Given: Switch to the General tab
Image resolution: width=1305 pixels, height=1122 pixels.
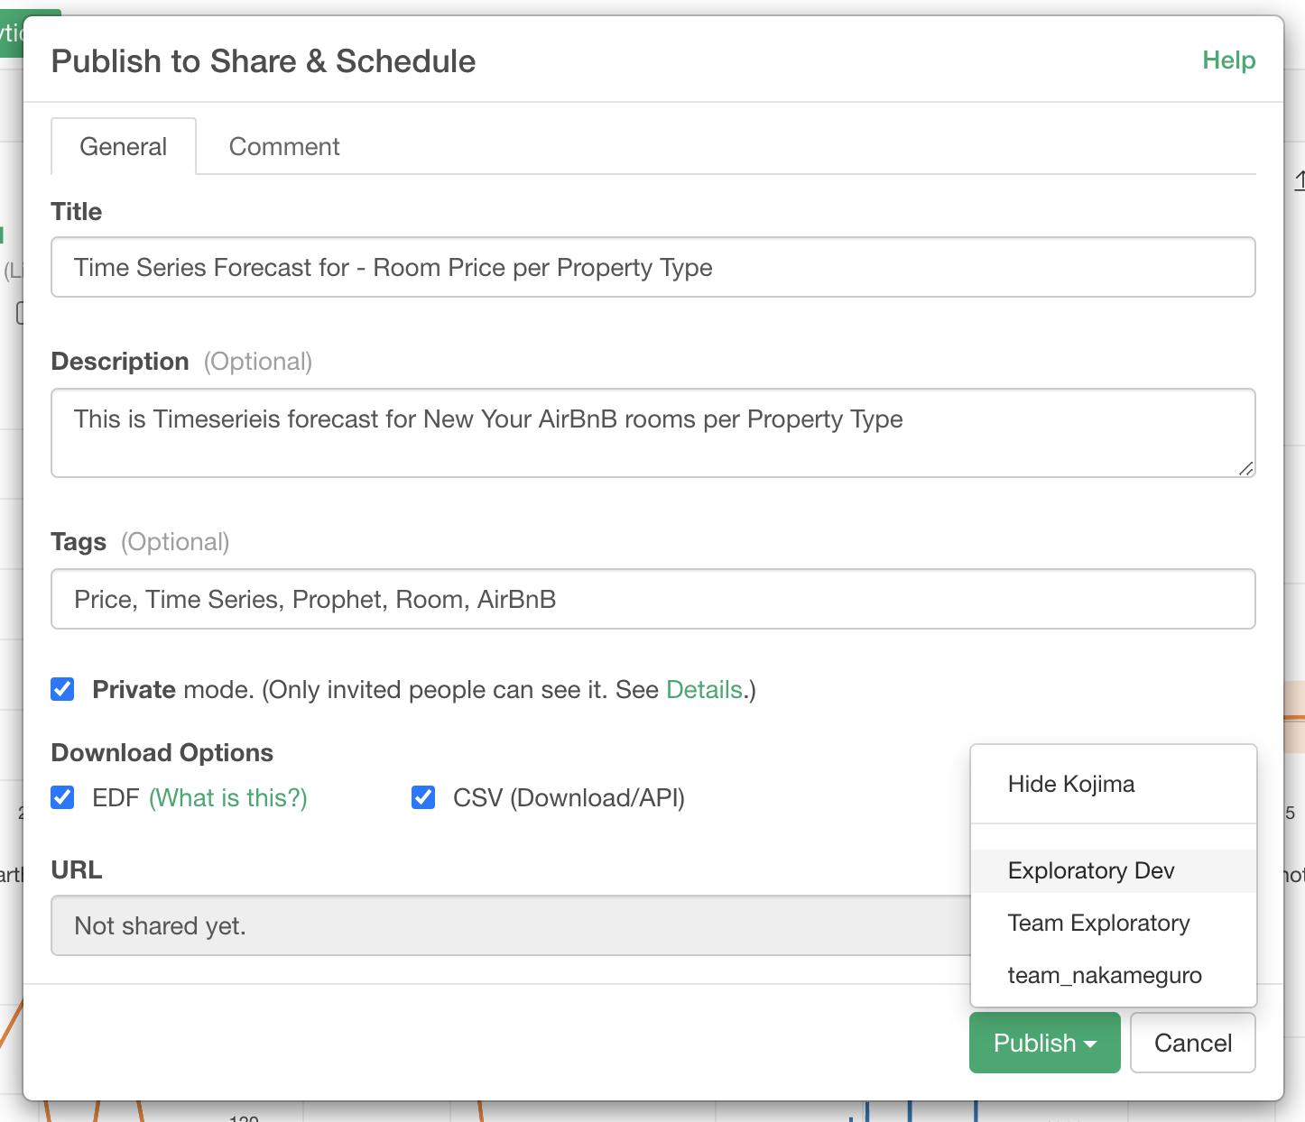Looking at the screenshot, I should 124,146.
